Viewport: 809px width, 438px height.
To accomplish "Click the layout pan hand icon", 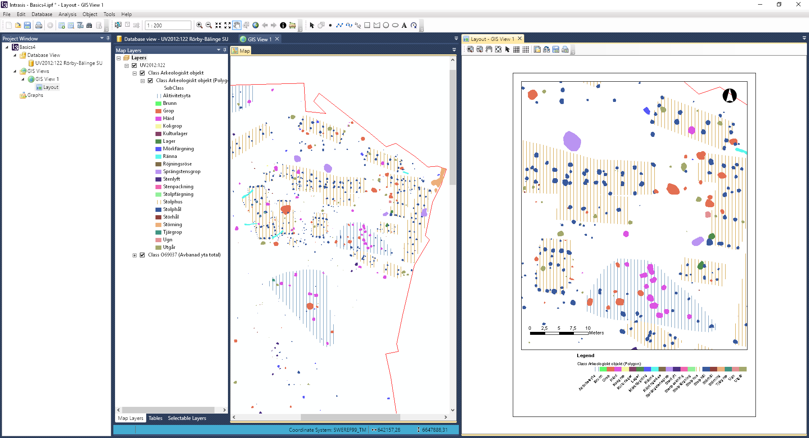I will (x=489, y=49).
